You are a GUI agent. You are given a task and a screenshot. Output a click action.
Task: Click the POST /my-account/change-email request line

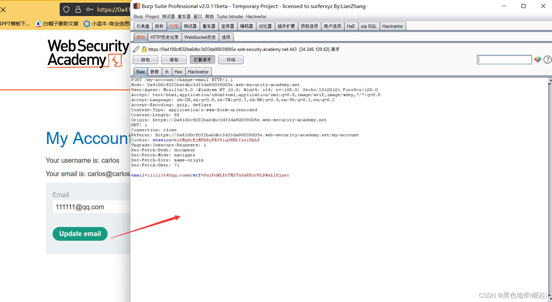point(182,80)
